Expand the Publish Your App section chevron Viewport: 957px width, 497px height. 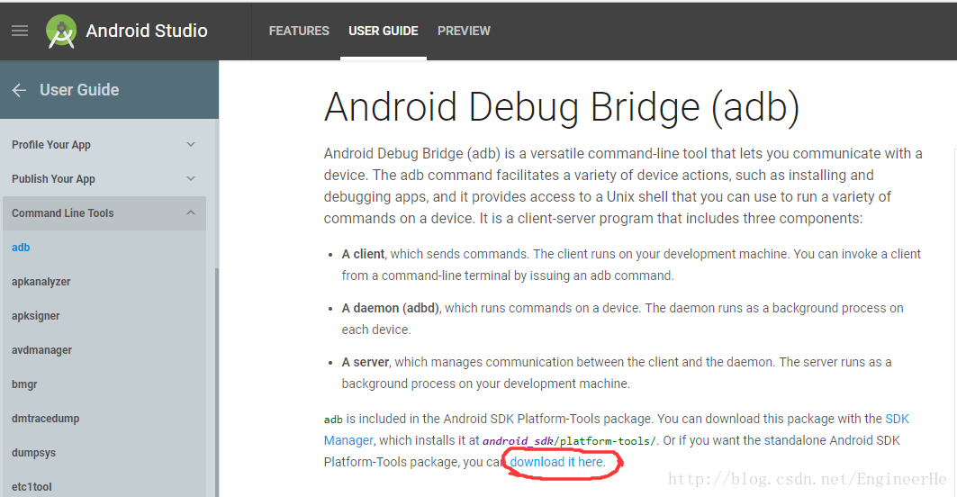[191, 179]
